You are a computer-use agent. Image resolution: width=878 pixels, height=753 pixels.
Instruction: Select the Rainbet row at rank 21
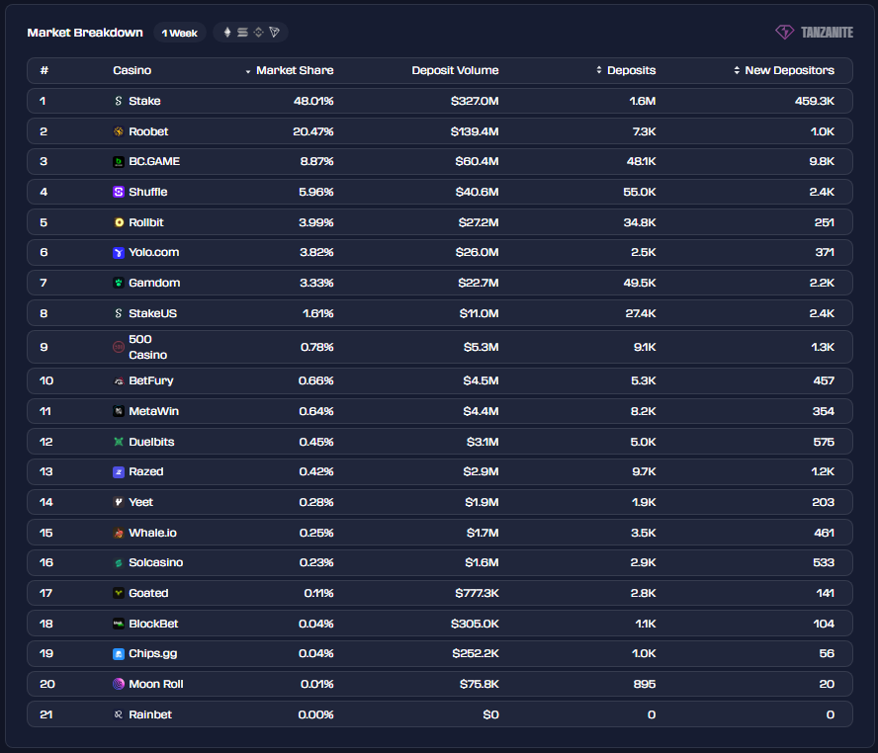click(x=150, y=714)
